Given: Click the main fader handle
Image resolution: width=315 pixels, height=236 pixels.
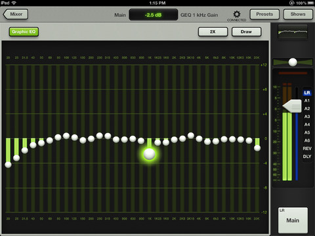Looking at the screenshot, I should [x=292, y=106].
